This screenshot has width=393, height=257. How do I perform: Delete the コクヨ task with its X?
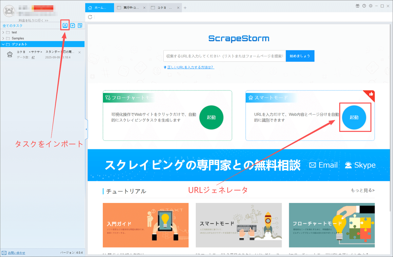[x=80, y=52]
